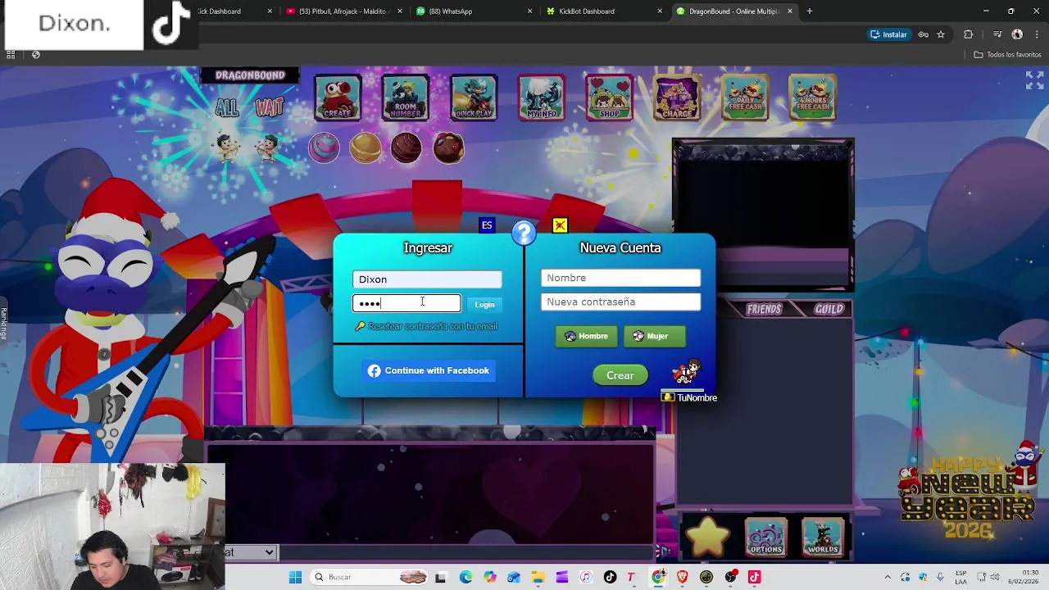Open the Room Number icon
The image size is (1049, 590).
coord(406,98)
